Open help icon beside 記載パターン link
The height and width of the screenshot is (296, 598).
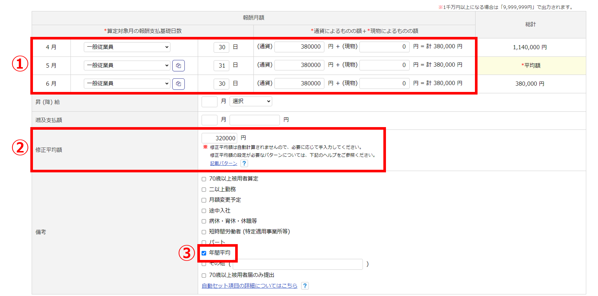244,163
